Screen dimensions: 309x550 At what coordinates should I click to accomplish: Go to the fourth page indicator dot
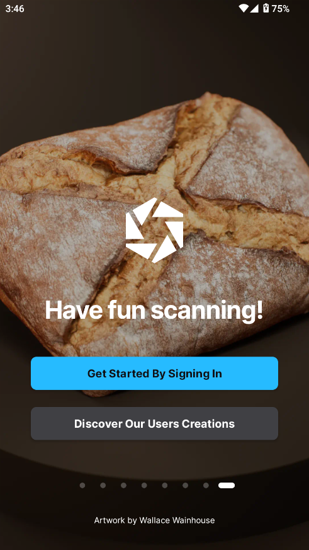(x=144, y=486)
